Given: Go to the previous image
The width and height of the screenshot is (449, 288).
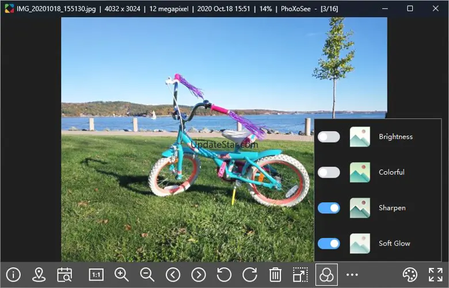Looking at the screenshot, I should click(x=173, y=275).
